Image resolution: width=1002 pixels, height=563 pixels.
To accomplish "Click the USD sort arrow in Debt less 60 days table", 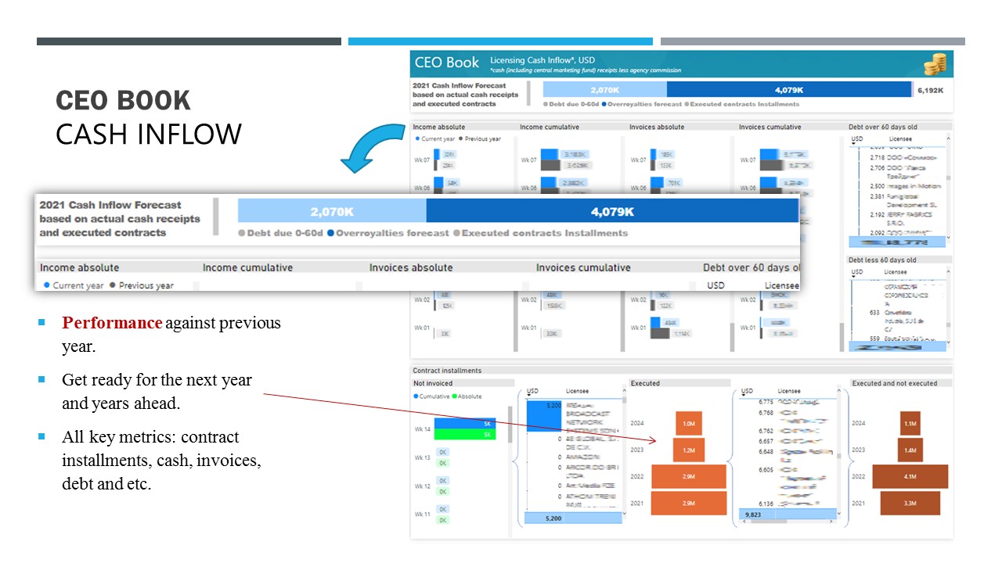I will (x=852, y=276).
